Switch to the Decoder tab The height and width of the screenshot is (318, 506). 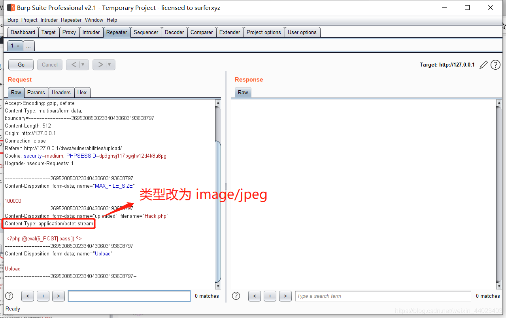[x=174, y=32]
